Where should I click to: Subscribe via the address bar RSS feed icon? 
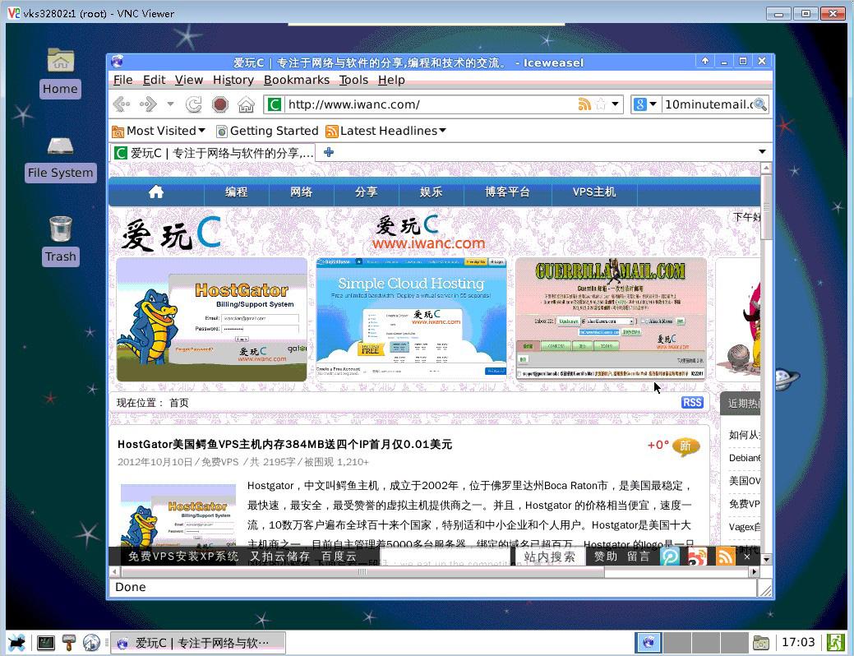point(584,104)
